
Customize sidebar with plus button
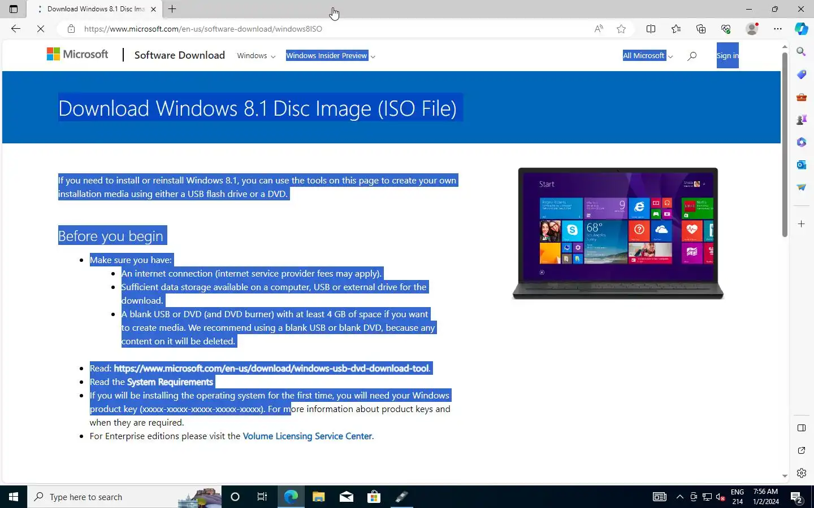801,224
